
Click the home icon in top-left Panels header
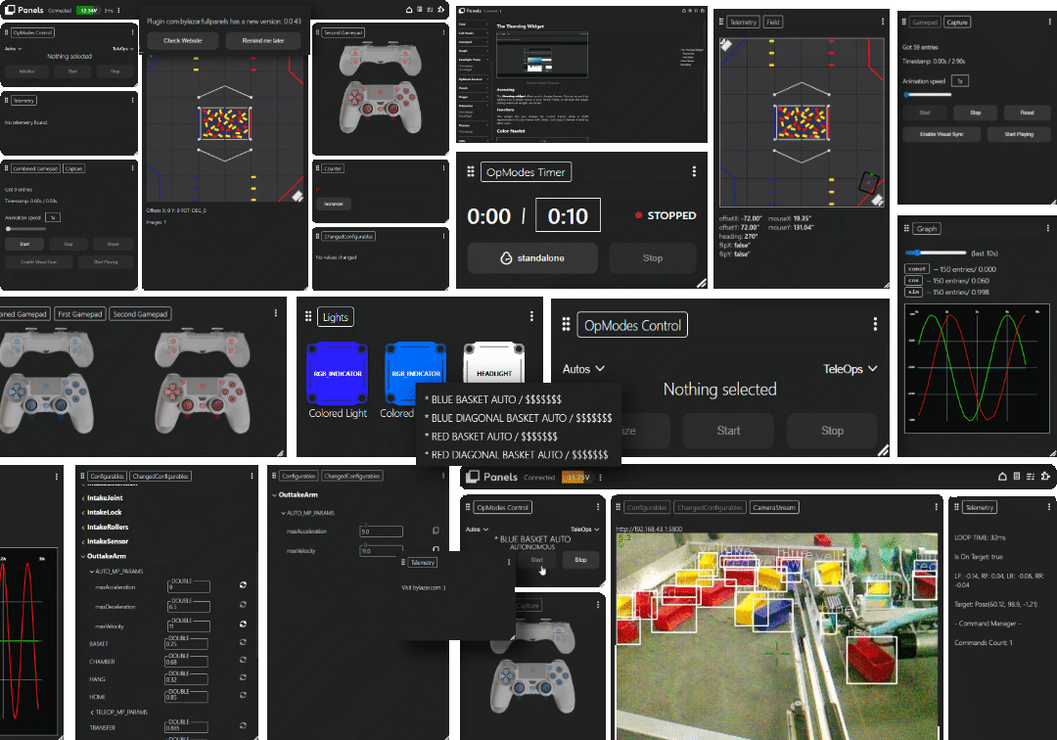coord(409,10)
